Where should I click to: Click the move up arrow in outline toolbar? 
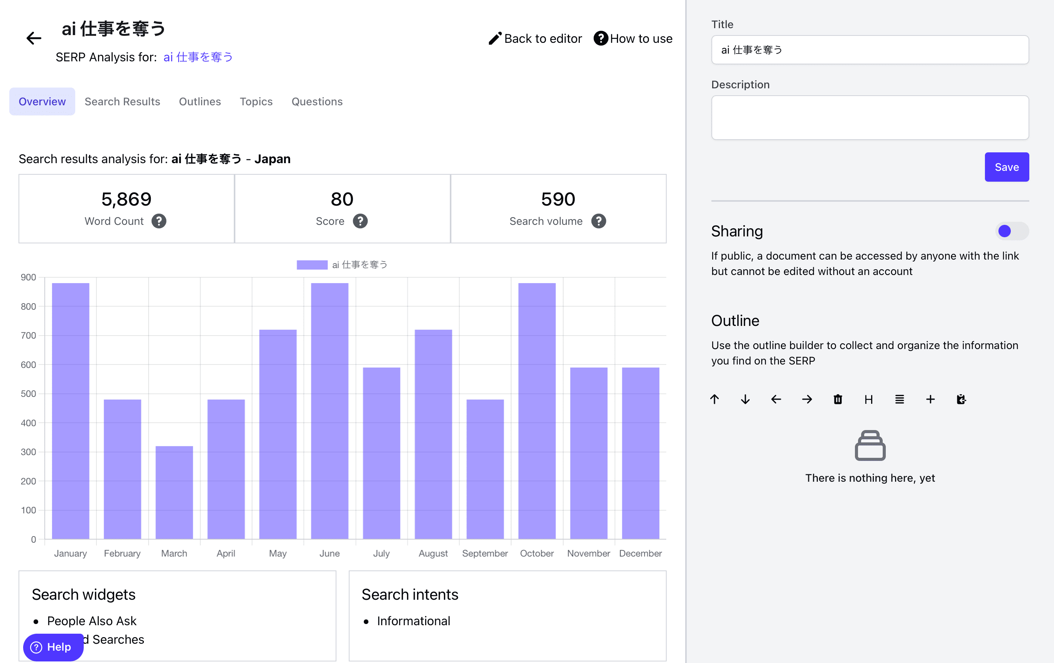click(x=714, y=399)
